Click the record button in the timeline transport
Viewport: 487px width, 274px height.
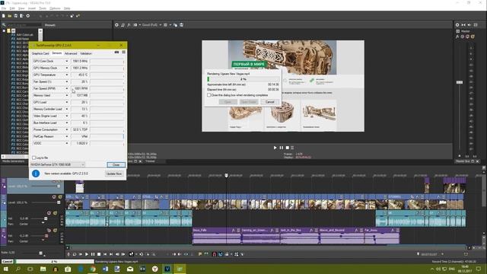pyautogui.click(x=68, y=254)
